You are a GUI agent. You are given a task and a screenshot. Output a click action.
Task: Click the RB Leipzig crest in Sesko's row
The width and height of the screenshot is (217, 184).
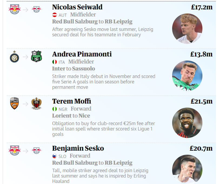[x=36, y=151]
